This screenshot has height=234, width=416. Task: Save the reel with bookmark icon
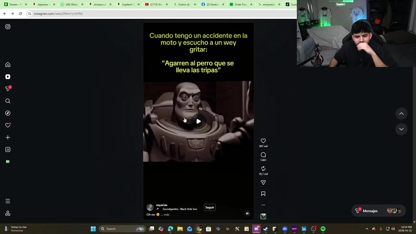[x=263, y=194]
